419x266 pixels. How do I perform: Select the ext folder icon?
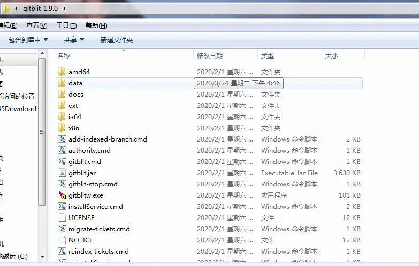62,105
